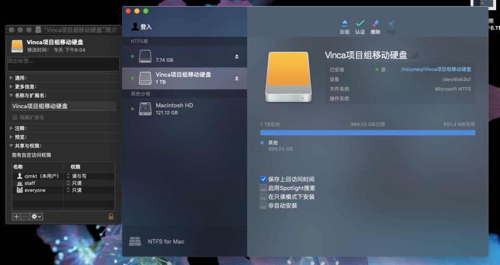Select the staff row in permissions

[63, 183]
